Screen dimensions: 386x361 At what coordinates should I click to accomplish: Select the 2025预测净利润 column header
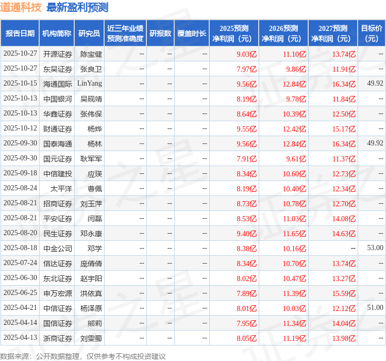pos(234,34)
